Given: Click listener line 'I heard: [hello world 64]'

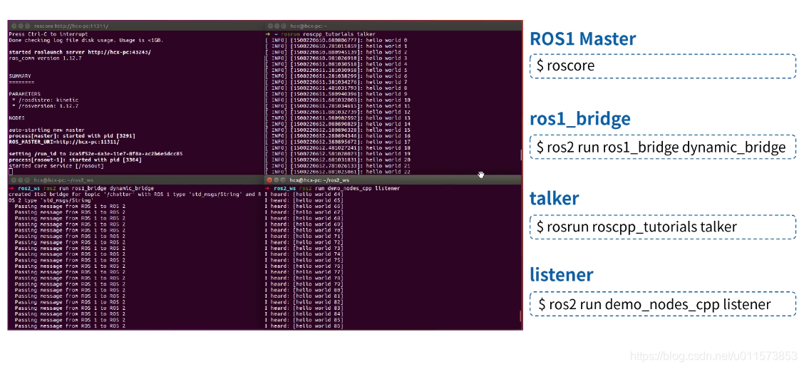Looking at the screenshot, I should click(304, 194).
